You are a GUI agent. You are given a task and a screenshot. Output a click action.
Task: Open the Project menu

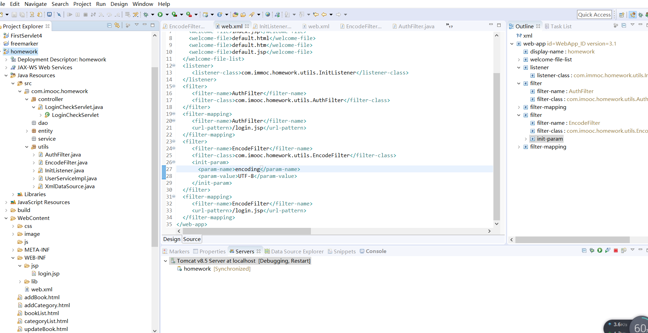[x=82, y=4]
